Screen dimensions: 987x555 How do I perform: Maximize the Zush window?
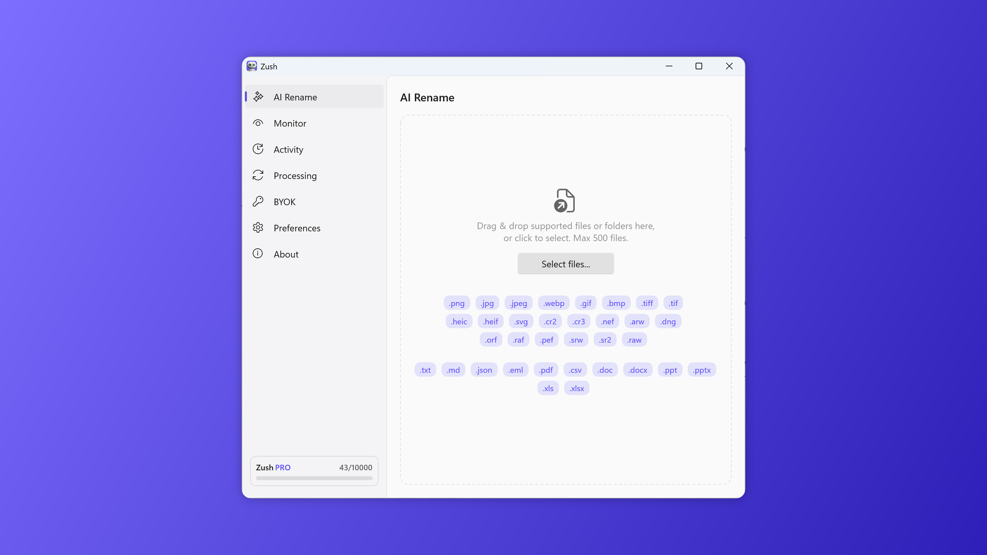coord(699,66)
